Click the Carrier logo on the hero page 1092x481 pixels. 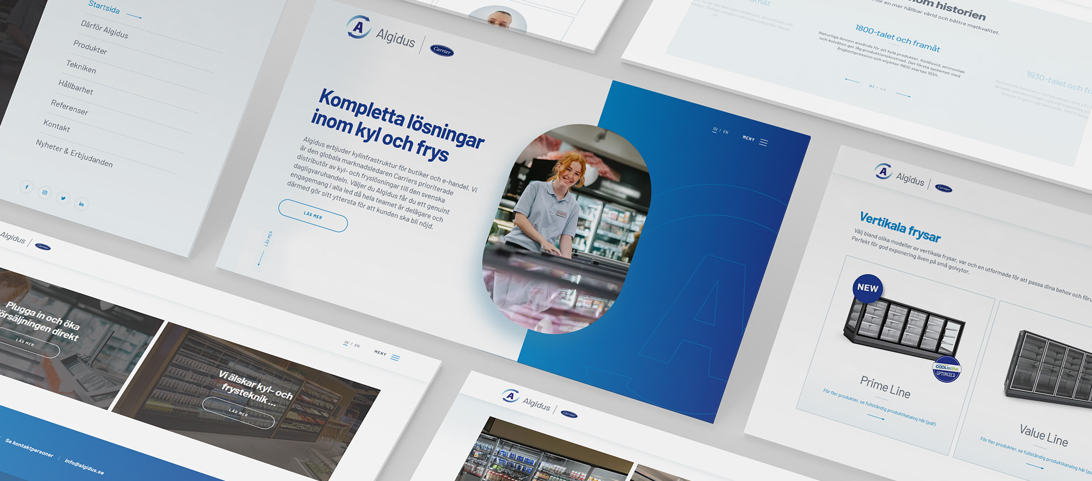coord(441,50)
